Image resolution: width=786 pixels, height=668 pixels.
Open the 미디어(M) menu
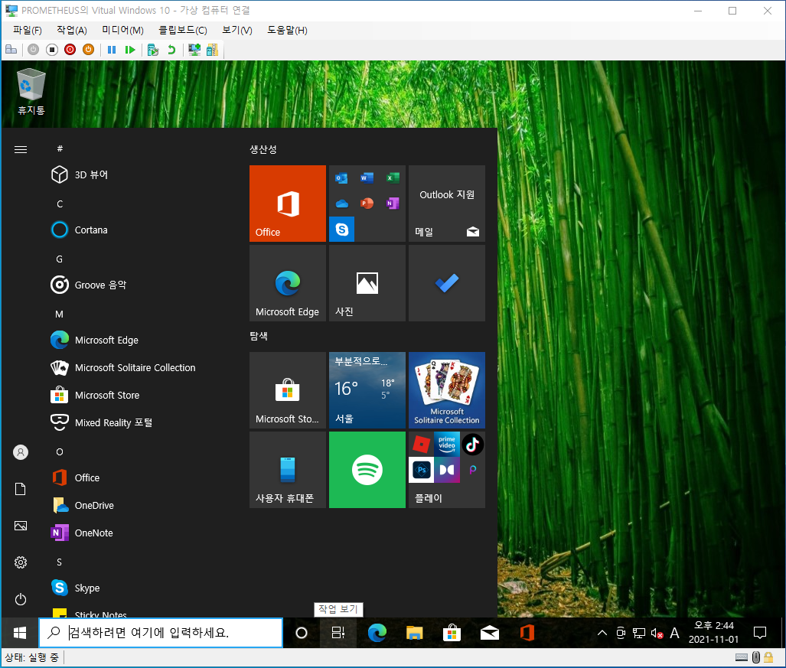[122, 30]
